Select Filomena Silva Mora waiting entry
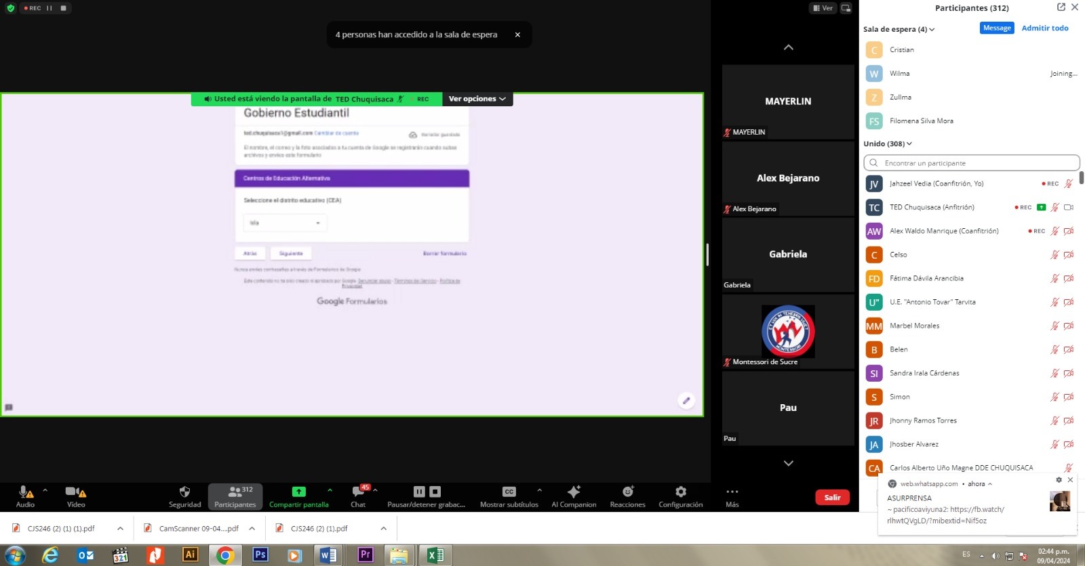This screenshot has width=1085, height=566. tap(971, 121)
